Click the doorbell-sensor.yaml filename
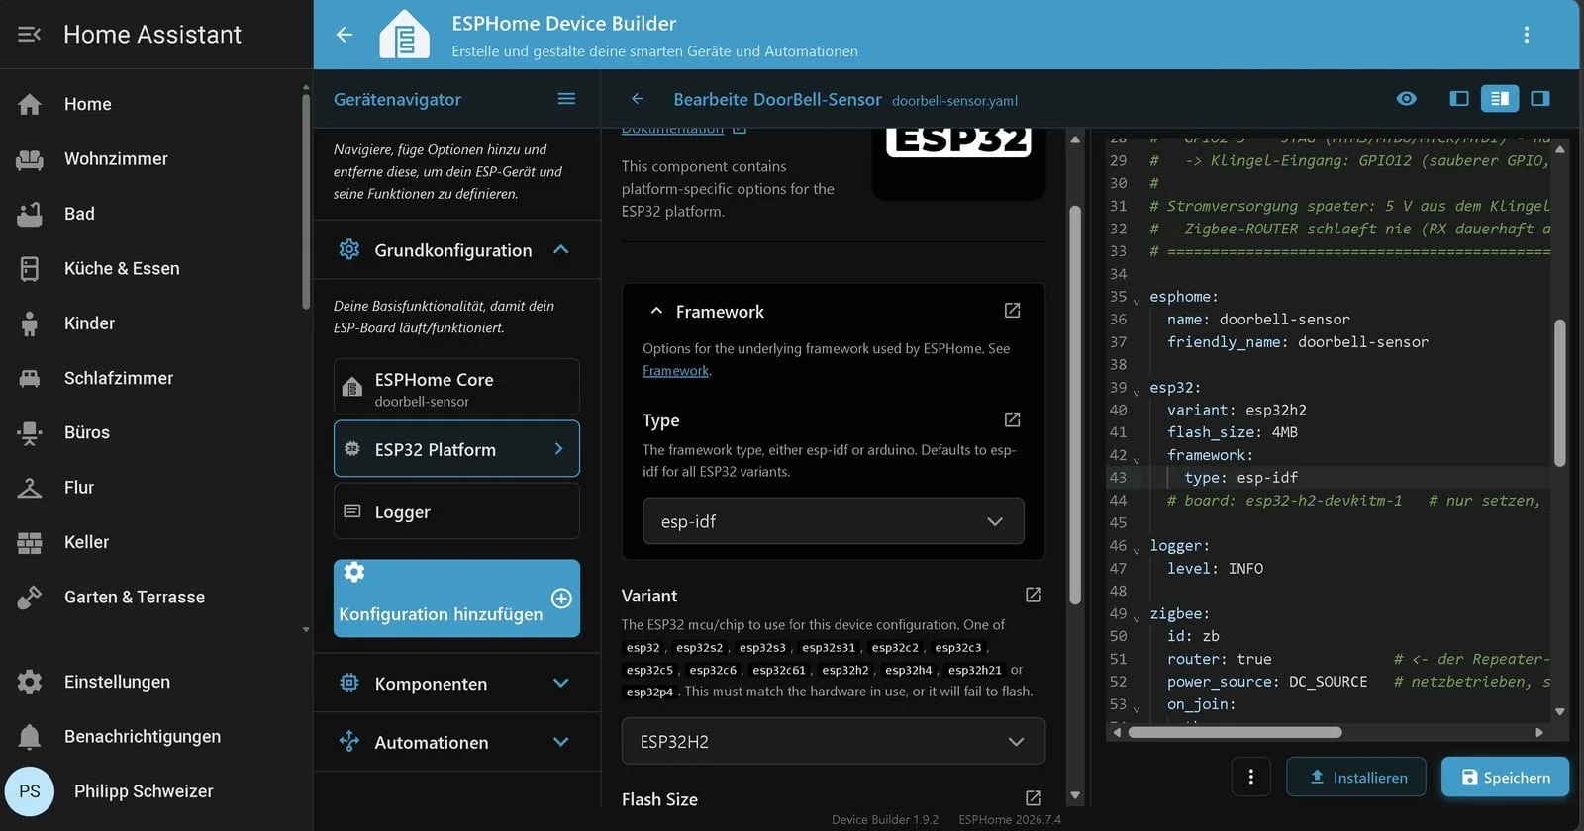 954,101
